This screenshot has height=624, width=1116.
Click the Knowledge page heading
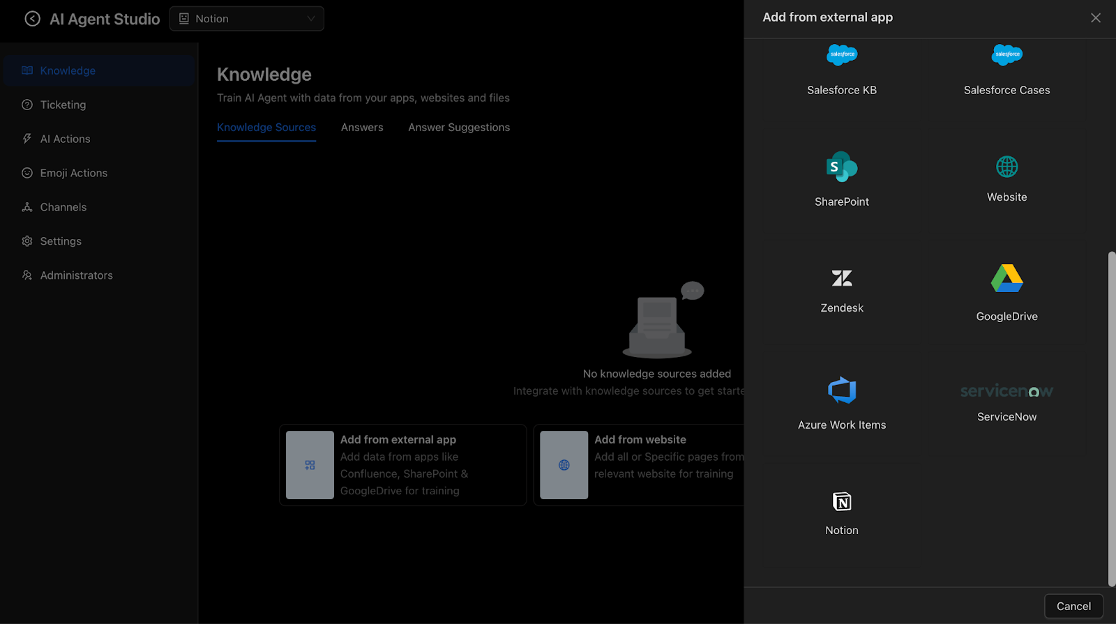pyautogui.click(x=264, y=75)
